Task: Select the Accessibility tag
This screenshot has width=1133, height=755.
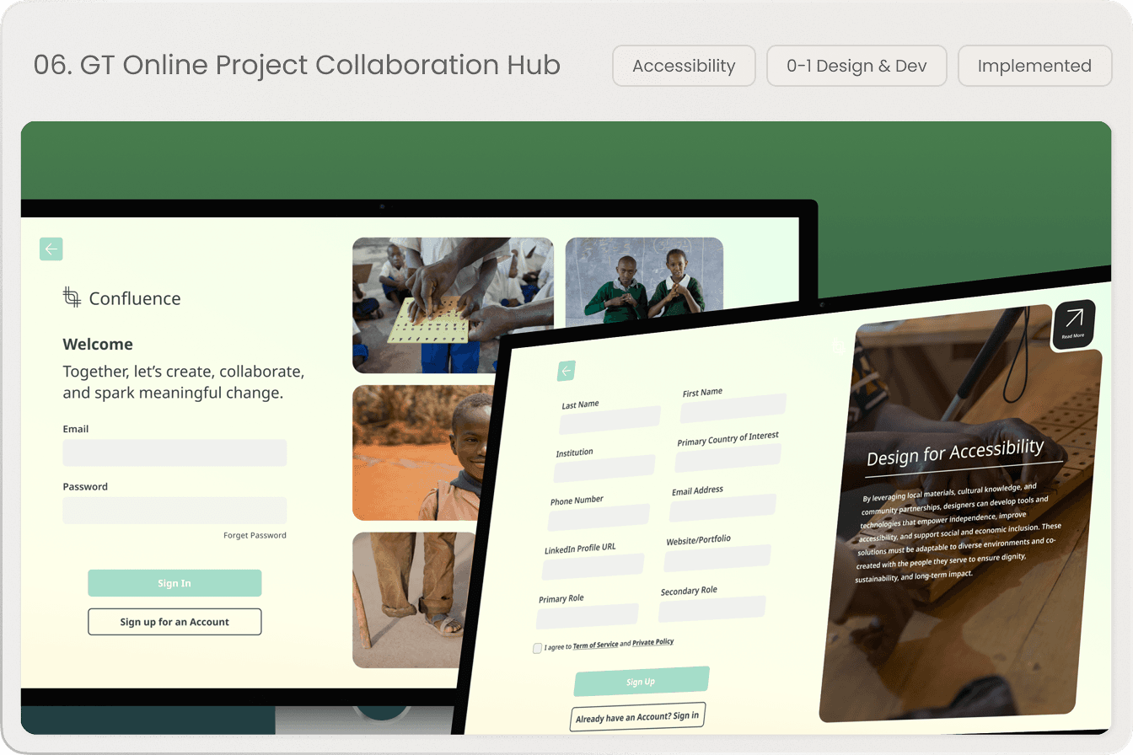Action: pyautogui.click(x=684, y=66)
